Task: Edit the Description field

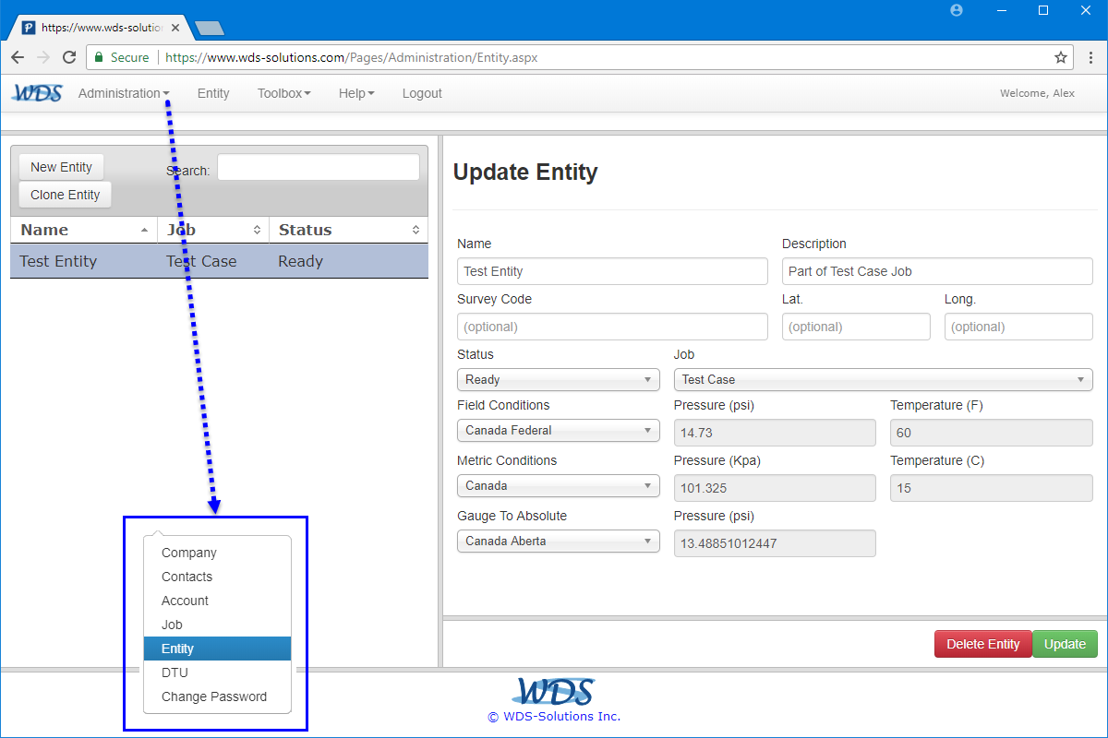Action: [x=937, y=271]
